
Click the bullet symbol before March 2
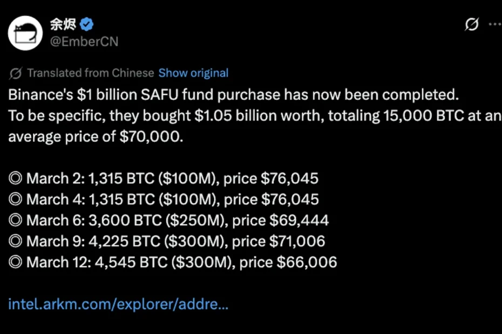(16, 178)
